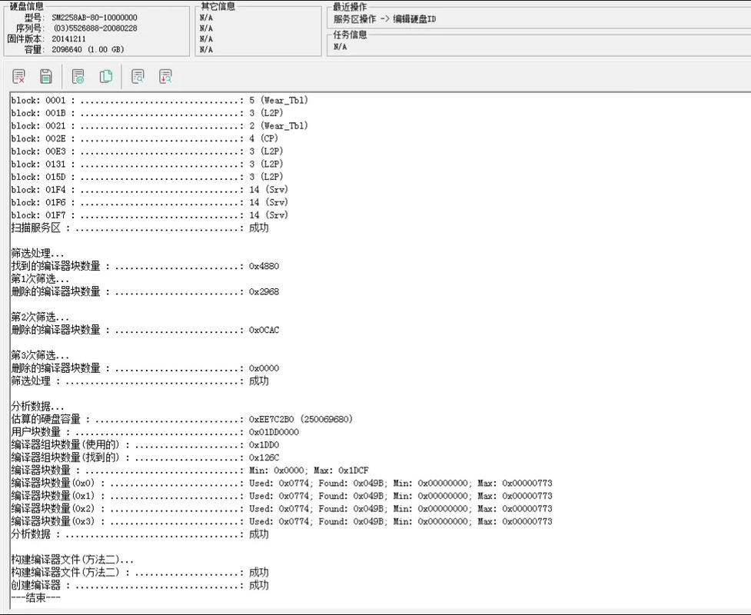Click the save log floppy disk icon
751x615 pixels.
(46, 76)
